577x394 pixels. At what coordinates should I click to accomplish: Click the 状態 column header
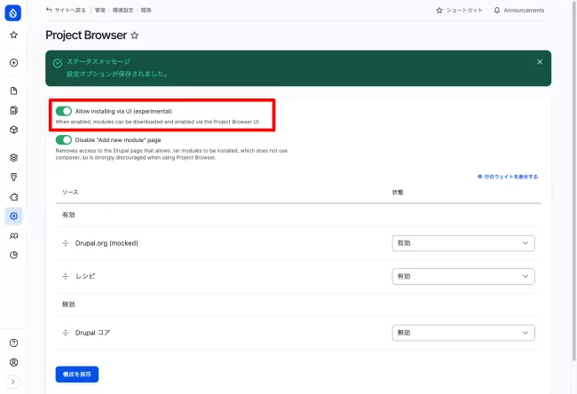click(x=398, y=192)
